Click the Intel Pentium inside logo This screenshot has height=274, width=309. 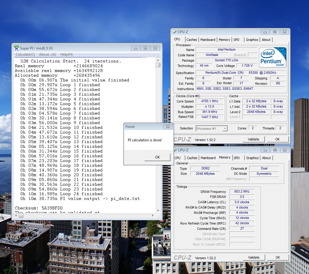273,57
